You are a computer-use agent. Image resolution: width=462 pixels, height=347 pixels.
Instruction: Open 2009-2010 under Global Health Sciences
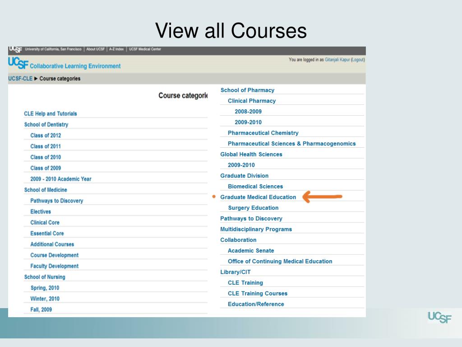coord(241,165)
